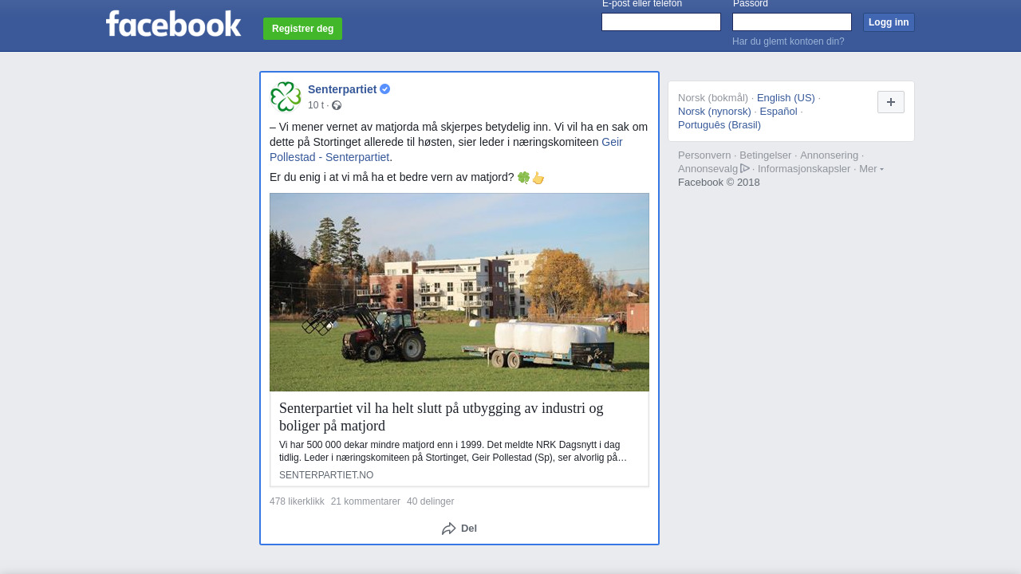
Task: Share the post with the Del button
Action: pos(459,529)
